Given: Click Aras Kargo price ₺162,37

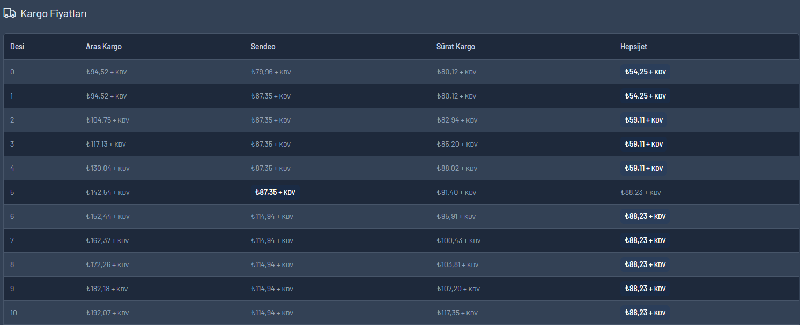Looking at the screenshot, I should coord(107,240).
